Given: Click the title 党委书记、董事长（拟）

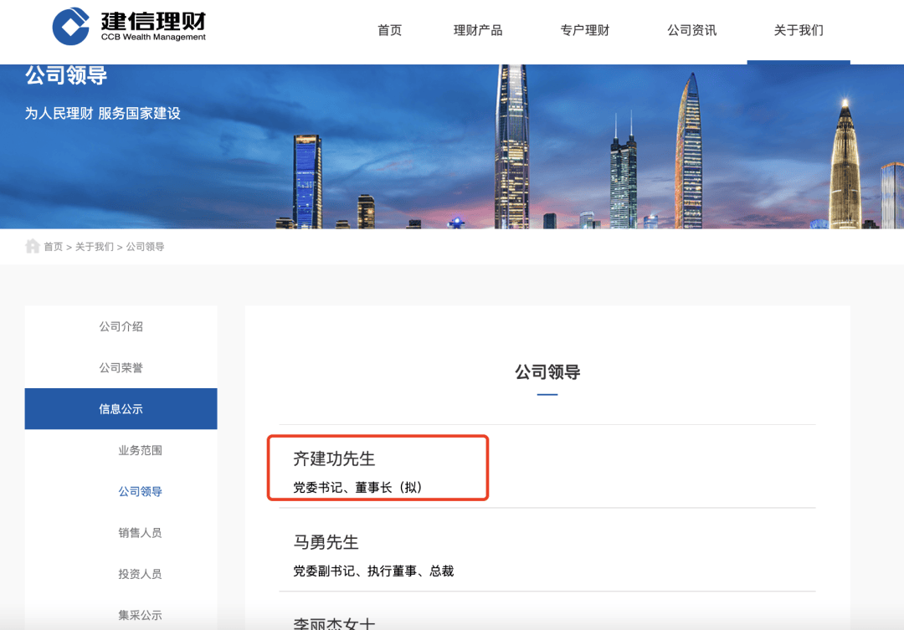Looking at the screenshot, I should point(358,488).
